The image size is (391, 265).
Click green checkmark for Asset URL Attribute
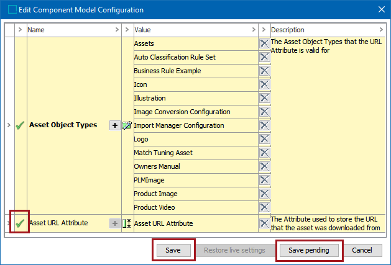pos(20,223)
